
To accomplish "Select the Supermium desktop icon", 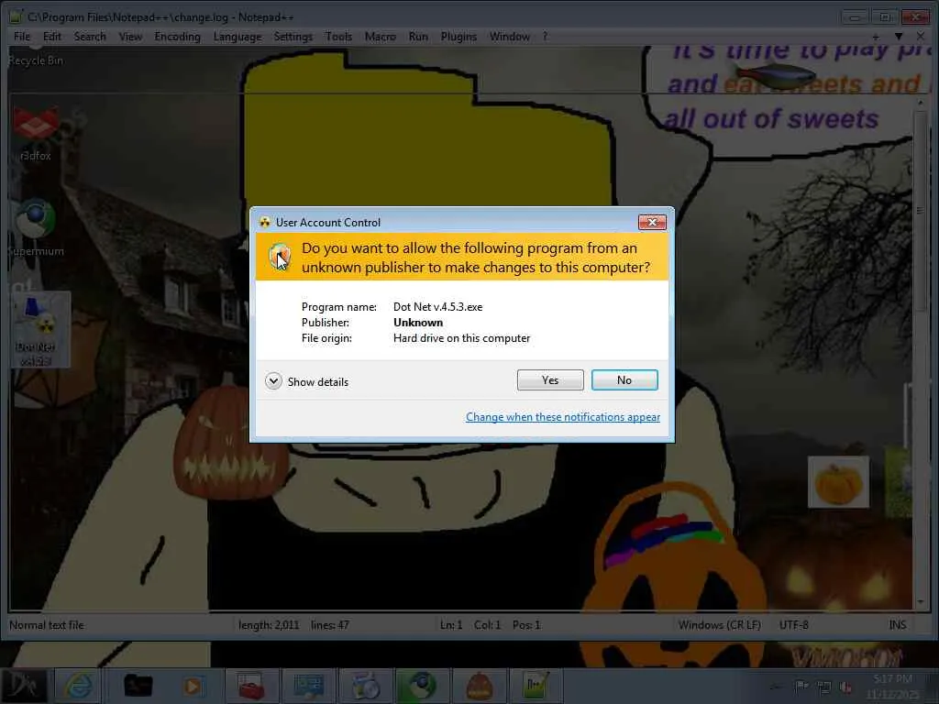I will coord(36,227).
